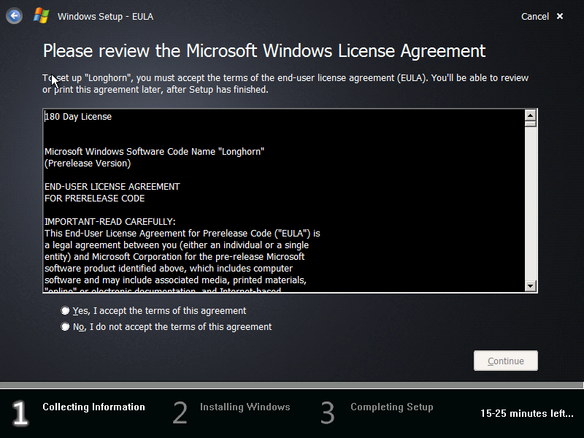Click the Cancel link
584x438 pixels.
point(535,15)
